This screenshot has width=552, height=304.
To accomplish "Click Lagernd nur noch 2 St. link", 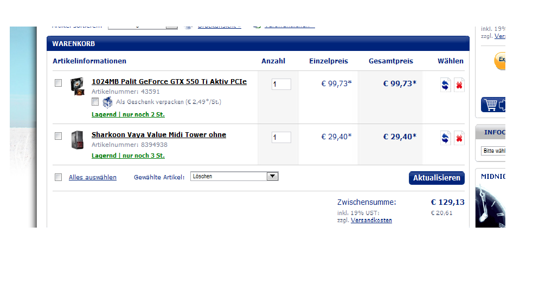I will pyautogui.click(x=128, y=114).
